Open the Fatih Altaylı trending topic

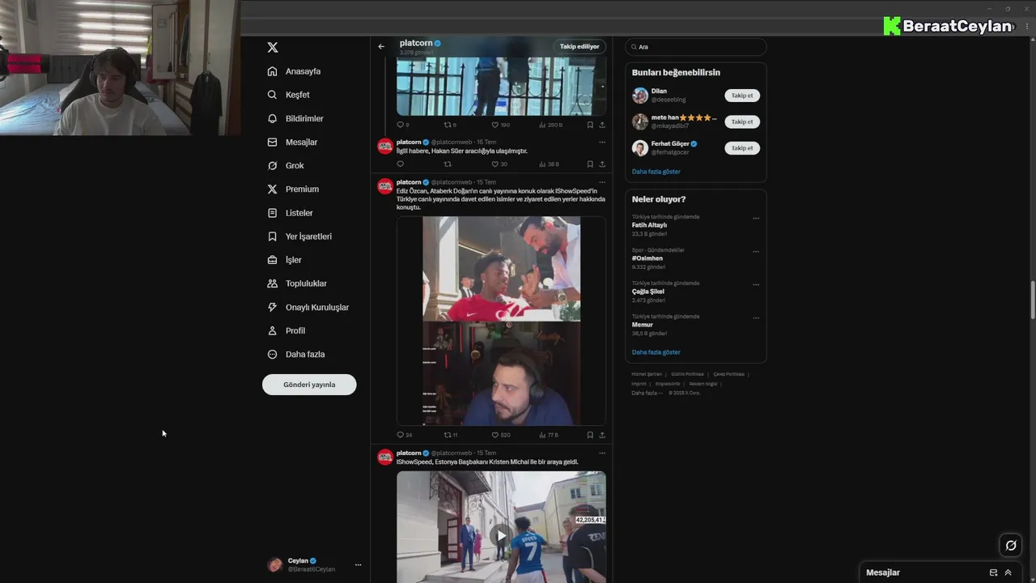click(649, 225)
